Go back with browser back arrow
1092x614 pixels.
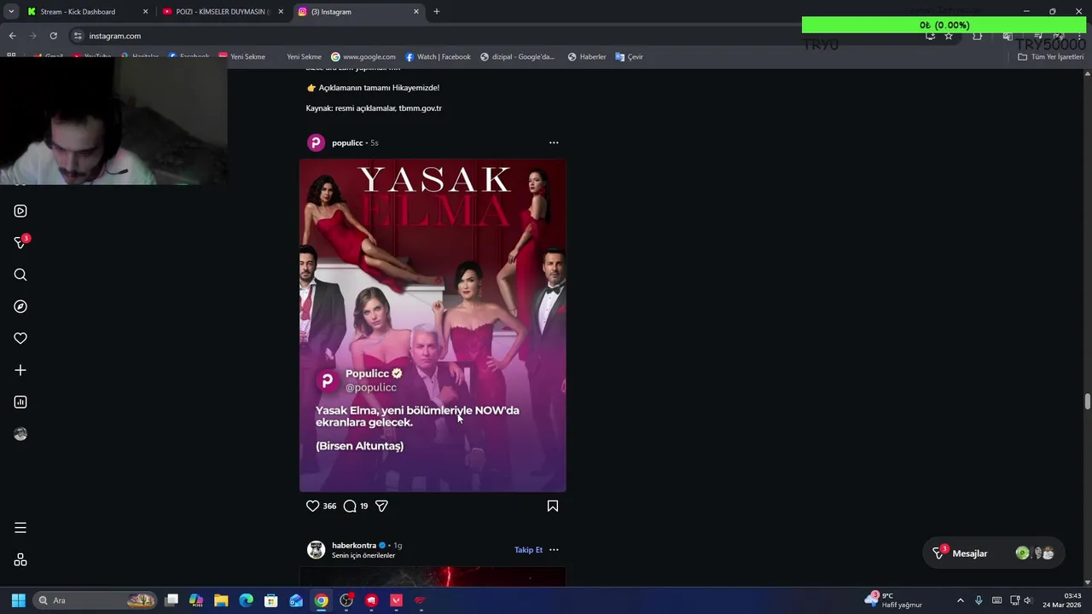pyautogui.click(x=12, y=36)
